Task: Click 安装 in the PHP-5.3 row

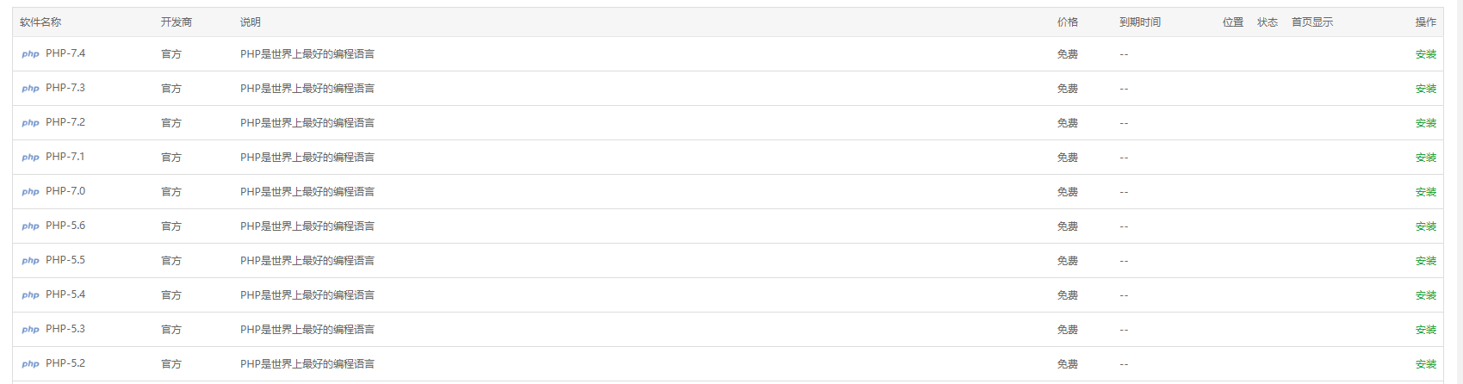Action: [1425, 330]
